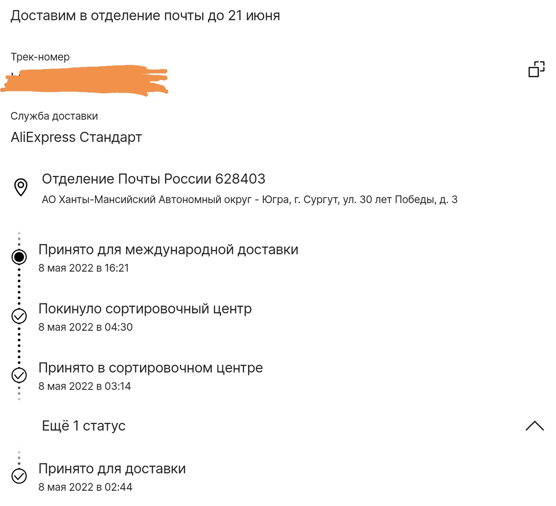This screenshot has width=556, height=506.
Task: Select the "Принято в сортировочном центре" status text
Action: click(150, 368)
